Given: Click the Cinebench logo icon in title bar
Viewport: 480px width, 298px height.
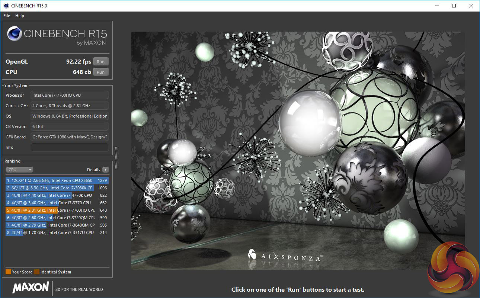Looking at the screenshot, I should tap(6, 6).
